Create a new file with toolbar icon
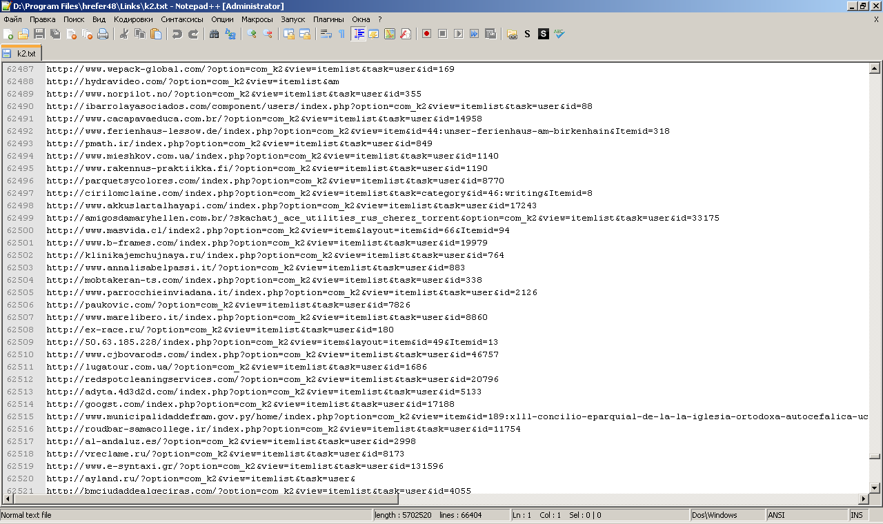This screenshot has width=883, height=524. tap(8, 34)
